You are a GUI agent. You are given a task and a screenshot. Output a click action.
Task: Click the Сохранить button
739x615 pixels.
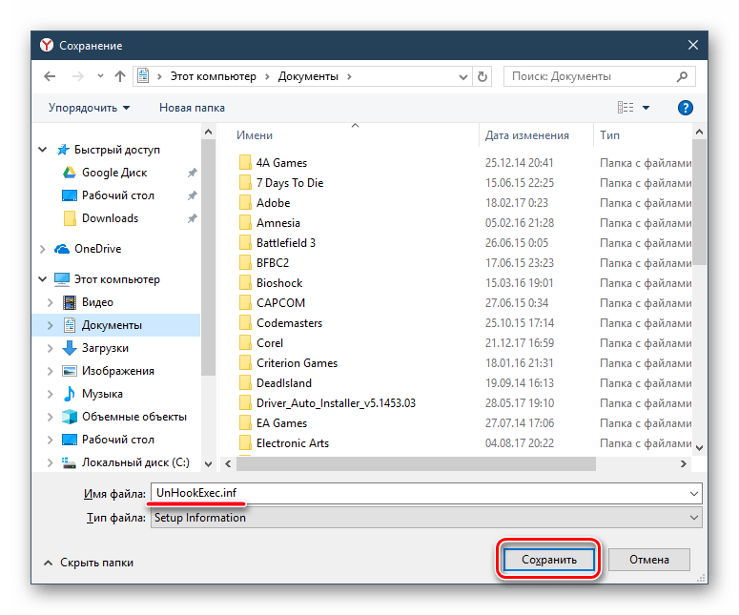point(548,560)
